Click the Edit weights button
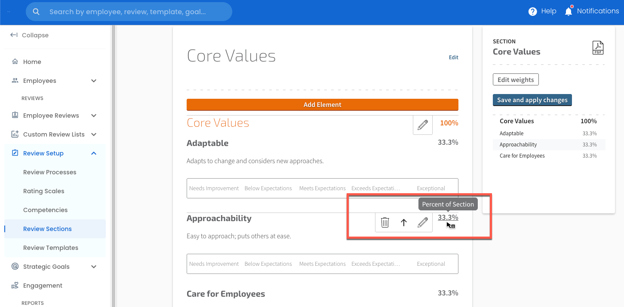624x307 pixels. pyautogui.click(x=516, y=79)
